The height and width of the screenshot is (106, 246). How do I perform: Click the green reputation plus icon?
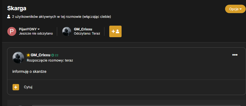(53, 55)
